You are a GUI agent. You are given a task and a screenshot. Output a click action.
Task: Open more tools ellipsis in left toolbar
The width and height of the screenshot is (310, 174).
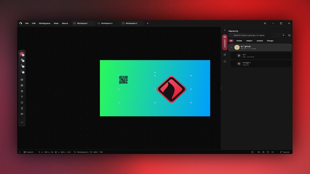tap(22, 122)
